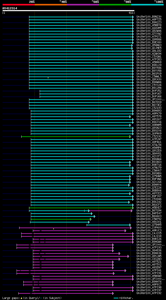
Task: Select the UniRef100_B9GI82 label
Action: click(x=149, y=202)
